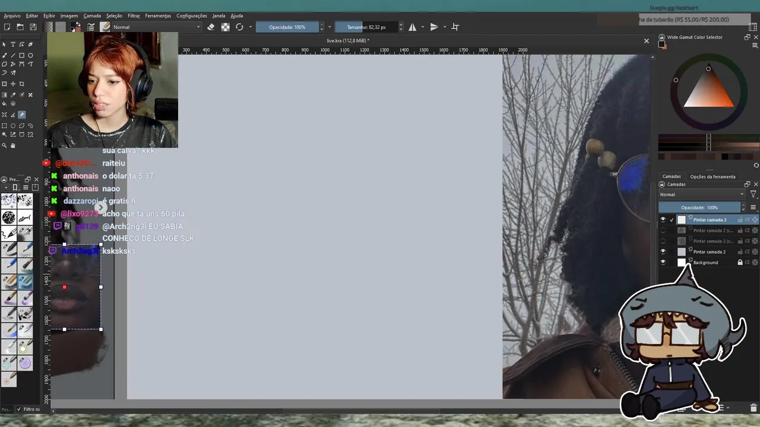Toggle vertical mirror tool
The height and width of the screenshot is (427, 760).
(434, 27)
